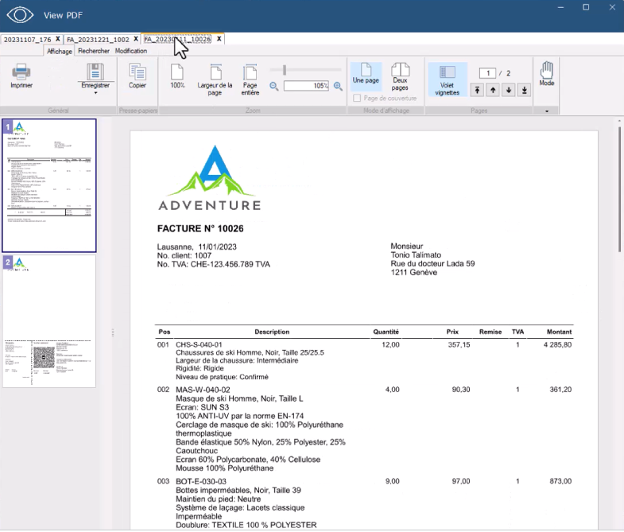
Task: Select page 2 thumbnail
Action: pos(49,321)
